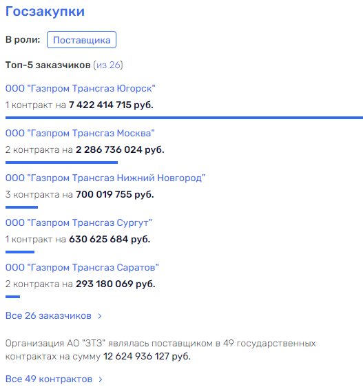Open ООО "Газпром Трансгаз Сургут" customer link
Image resolution: width=363 pixels, height=387 pixels.
tap(79, 222)
